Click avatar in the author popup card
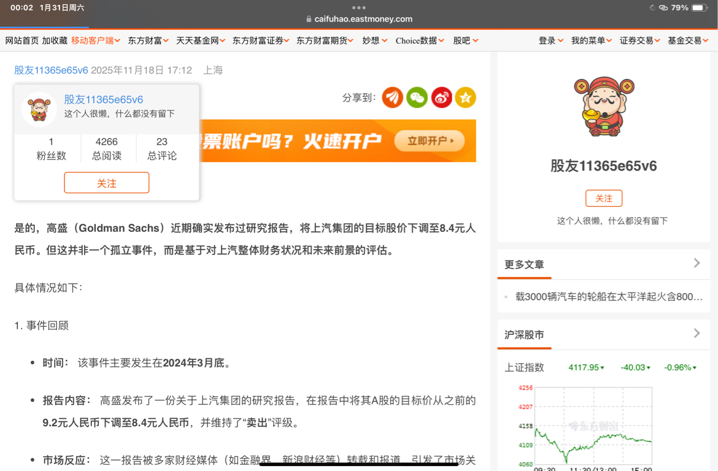 [x=39, y=109]
